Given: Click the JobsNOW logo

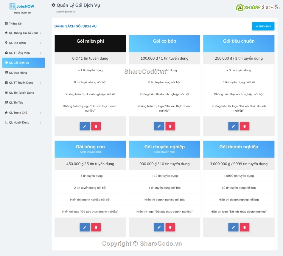Looking at the screenshot, I should tap(22, 7).
